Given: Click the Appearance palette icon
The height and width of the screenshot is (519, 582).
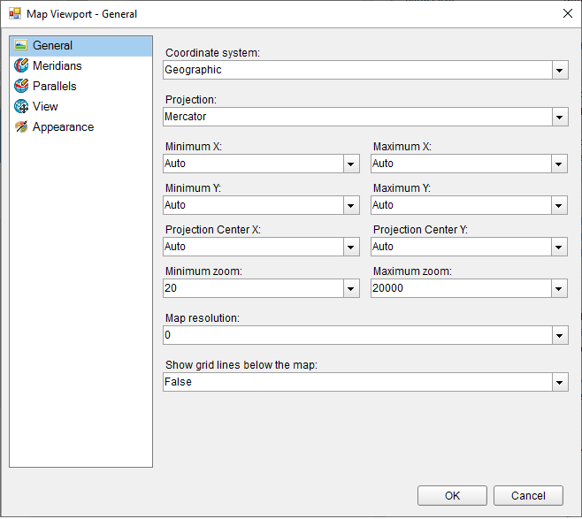Looking at the screenshot, I should 21,126.
